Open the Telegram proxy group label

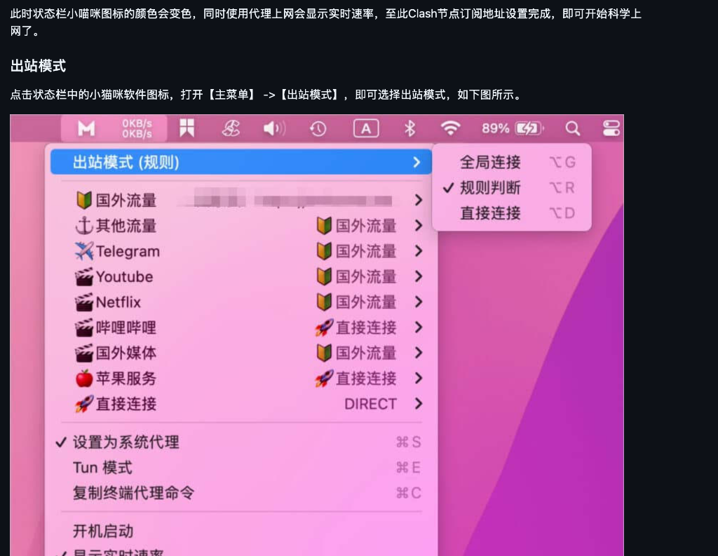click(128, 252)
